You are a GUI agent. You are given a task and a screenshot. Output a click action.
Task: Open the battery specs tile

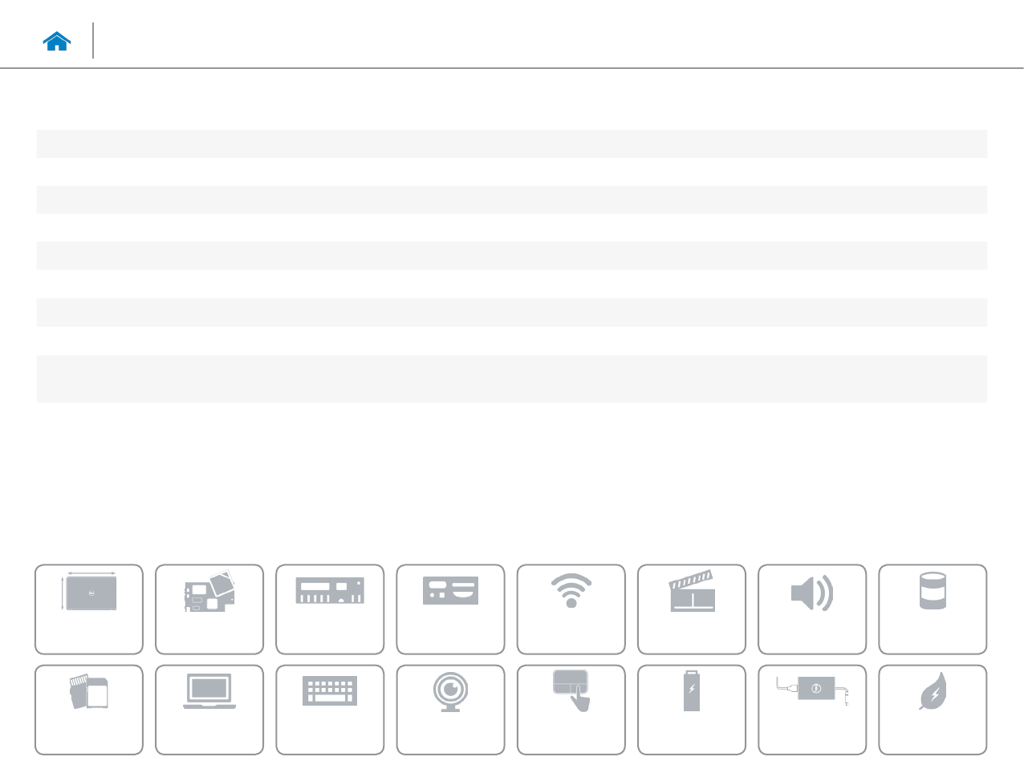point(691,710)
